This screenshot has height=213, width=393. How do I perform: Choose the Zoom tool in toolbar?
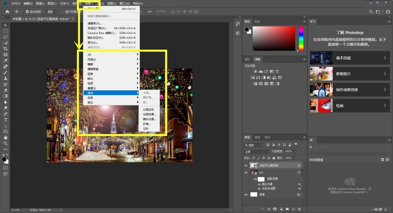(x=6, y=143)
